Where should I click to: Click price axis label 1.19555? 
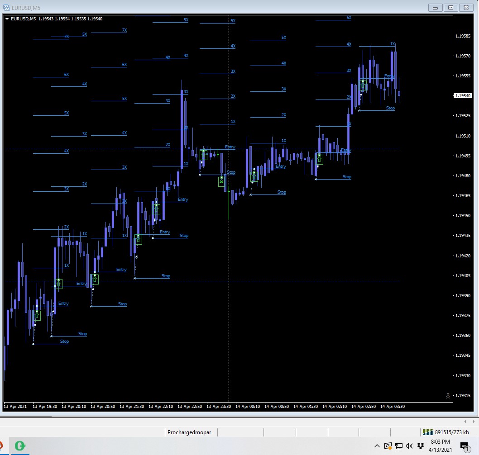point(463,76)
